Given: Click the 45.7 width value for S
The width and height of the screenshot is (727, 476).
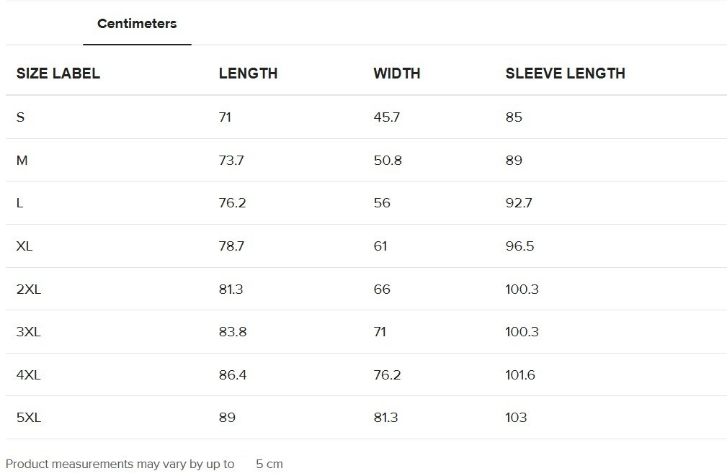Looking at the screenshot, I should (x=387, y=117).
